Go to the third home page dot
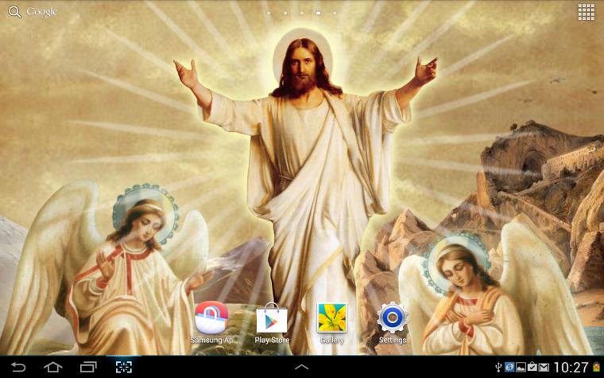This screenshot has width=604, height=378. (302, 13)
